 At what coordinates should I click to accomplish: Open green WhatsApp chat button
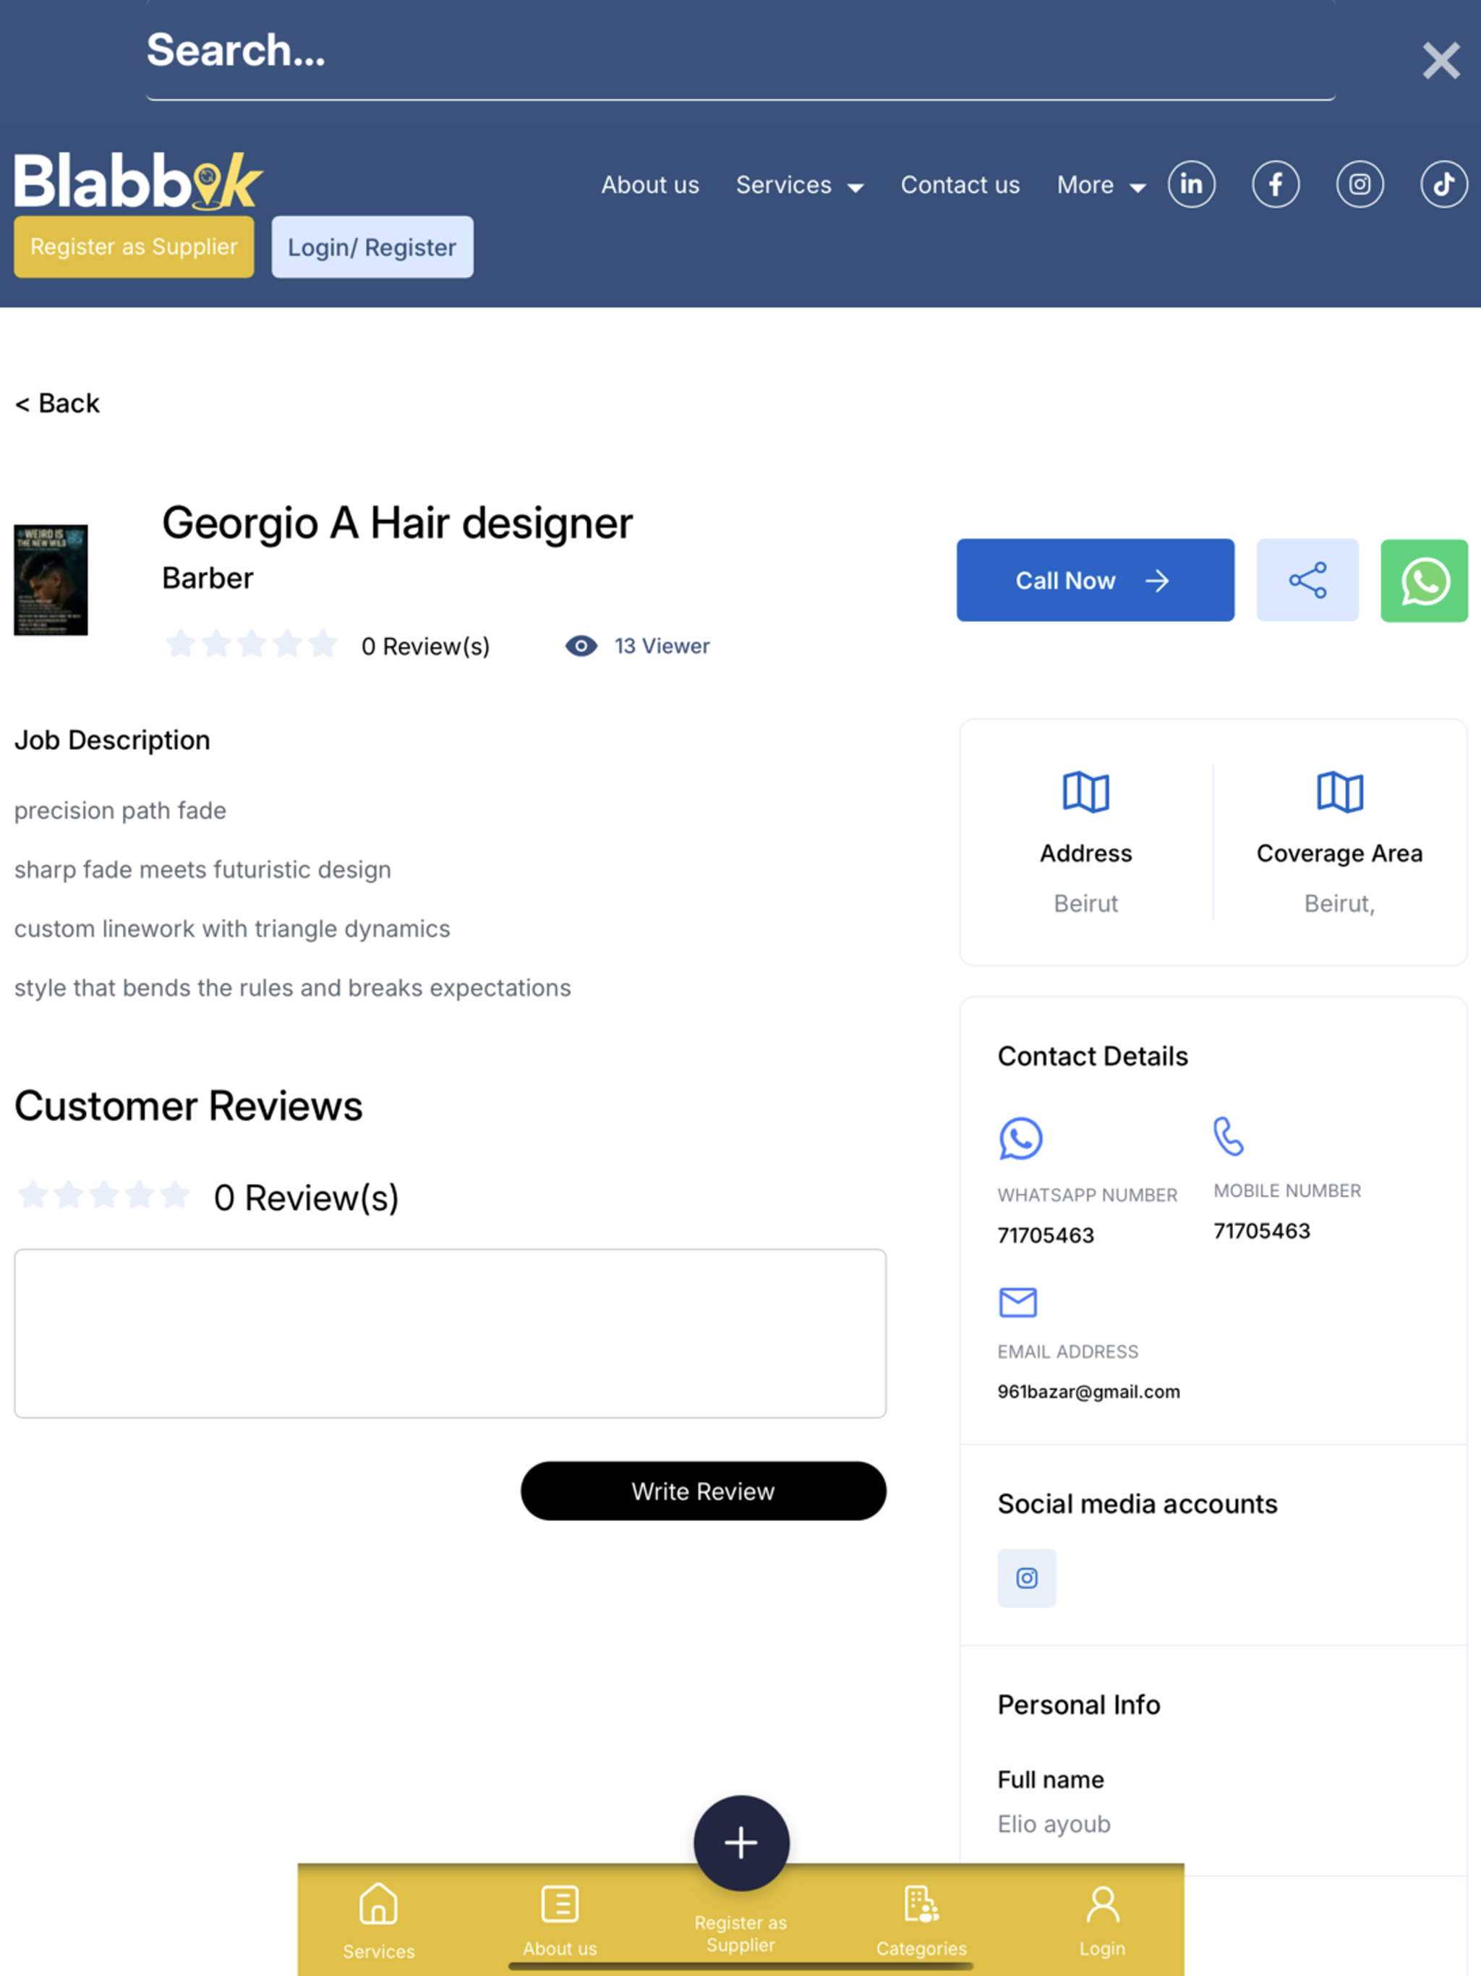tap(1424, 580)
